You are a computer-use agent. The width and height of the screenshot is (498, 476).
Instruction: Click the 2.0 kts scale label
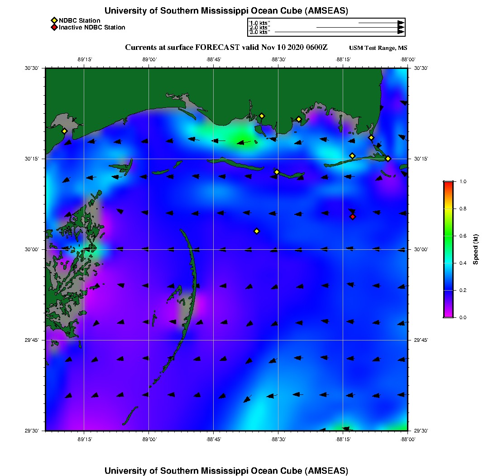[260, 28]
